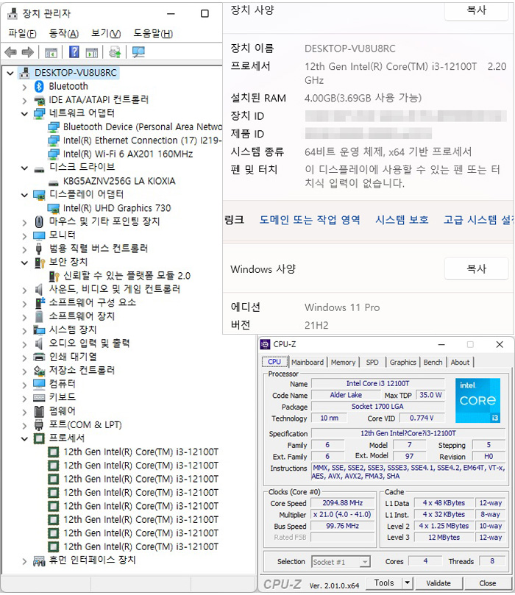Collapse the 보안 장치 category
The image size is (515, 595).
(x=25, y=263)
